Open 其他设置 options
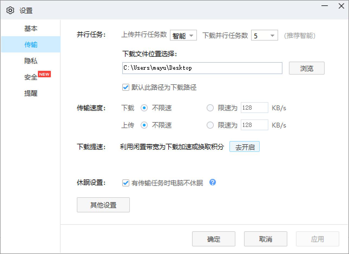Screen dimensions: 349x254 point(103,205)
